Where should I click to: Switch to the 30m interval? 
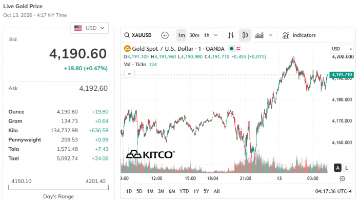coord(194,35)
